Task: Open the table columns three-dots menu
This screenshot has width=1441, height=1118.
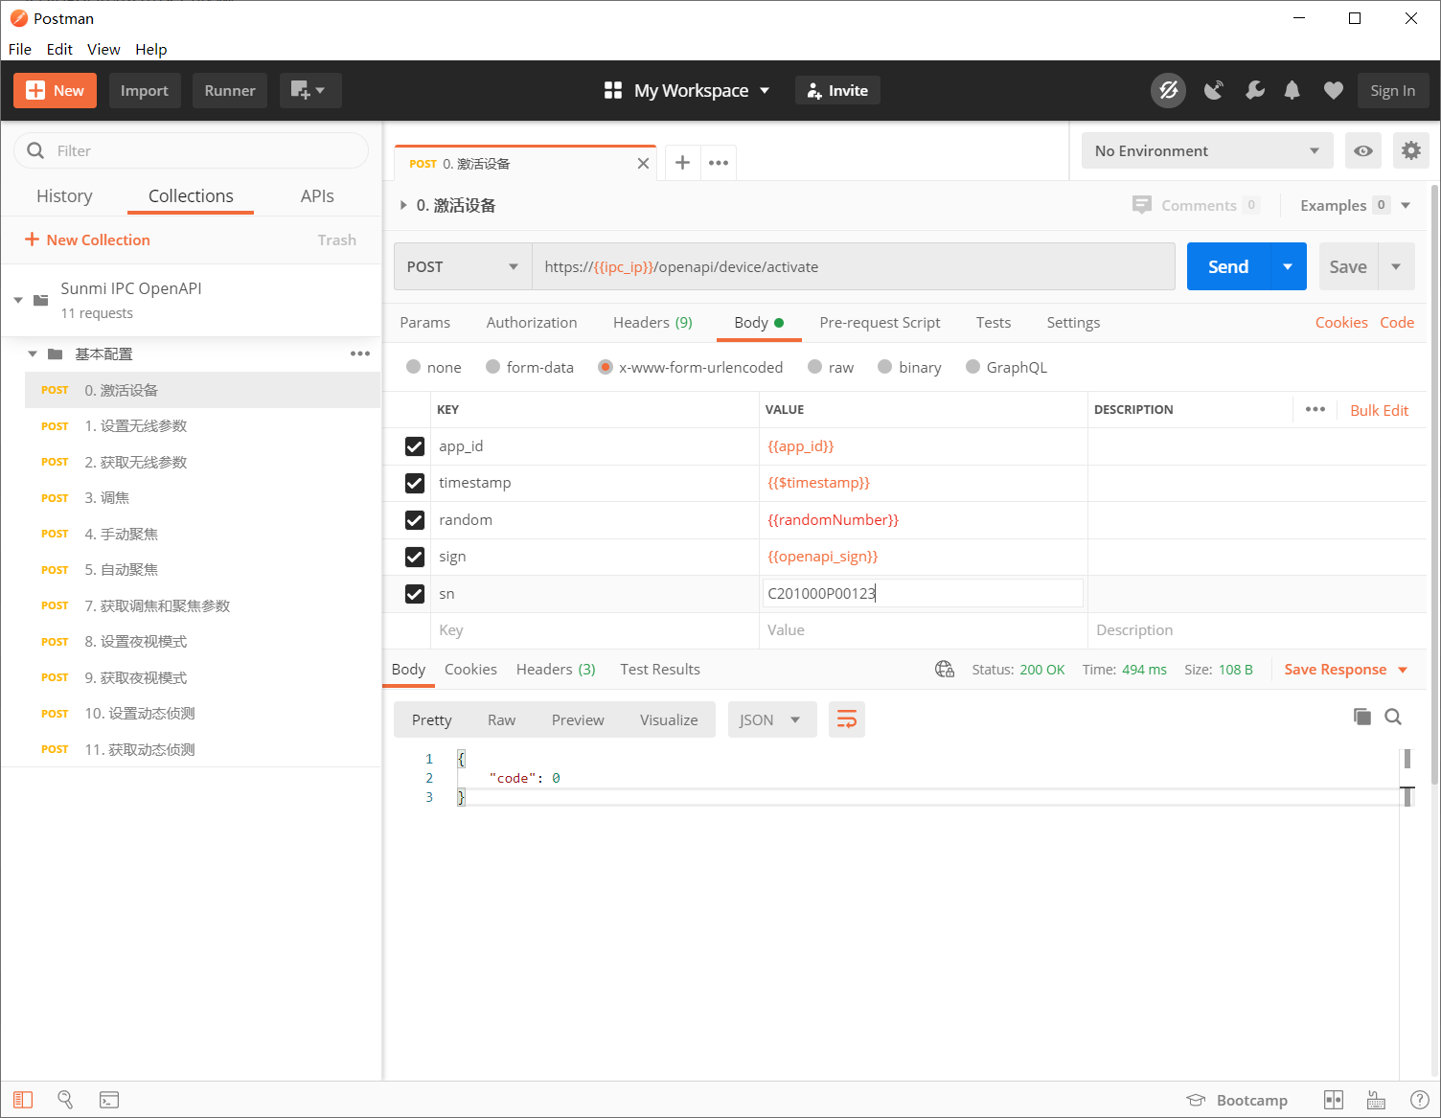Action: pyautogui.click(x=1315, y=409)
